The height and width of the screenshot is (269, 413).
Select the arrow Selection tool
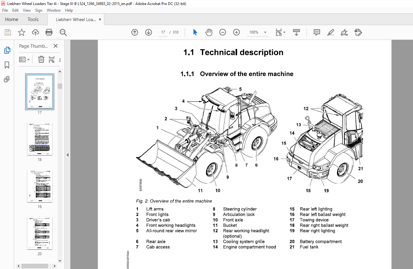[195, 32]
